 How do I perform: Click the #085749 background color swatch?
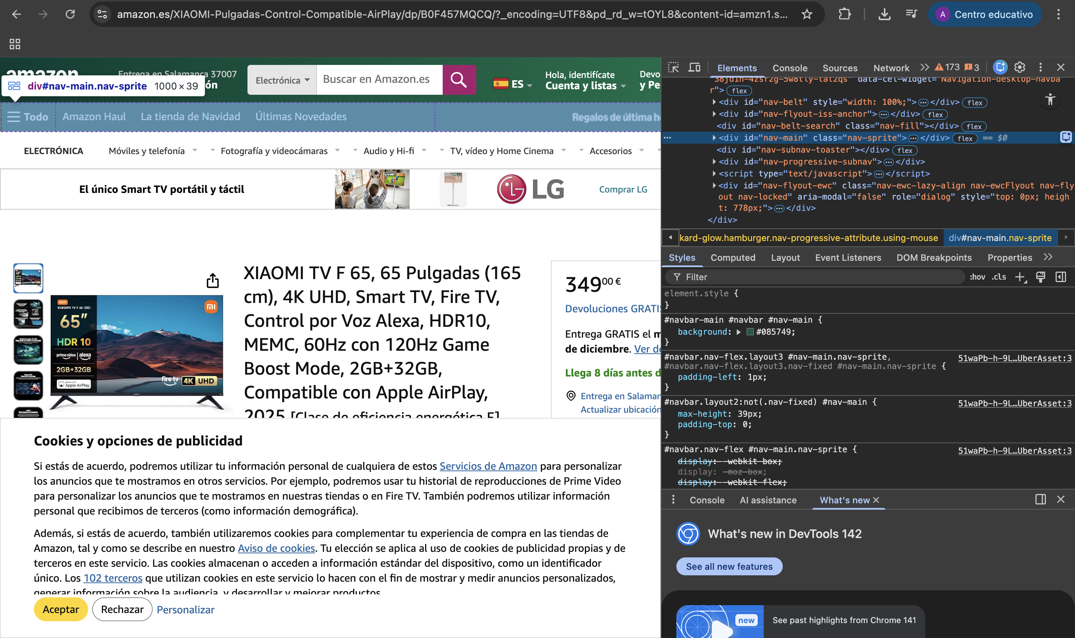(x=750, y=332)
